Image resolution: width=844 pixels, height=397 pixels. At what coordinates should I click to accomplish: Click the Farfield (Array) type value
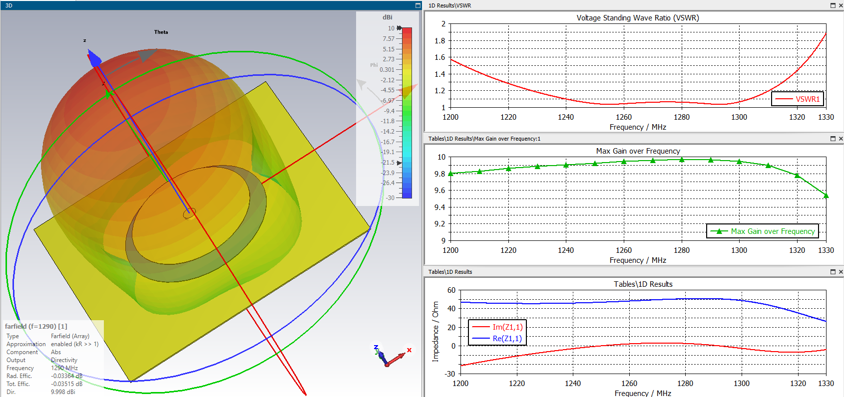(x=70, y=336)
